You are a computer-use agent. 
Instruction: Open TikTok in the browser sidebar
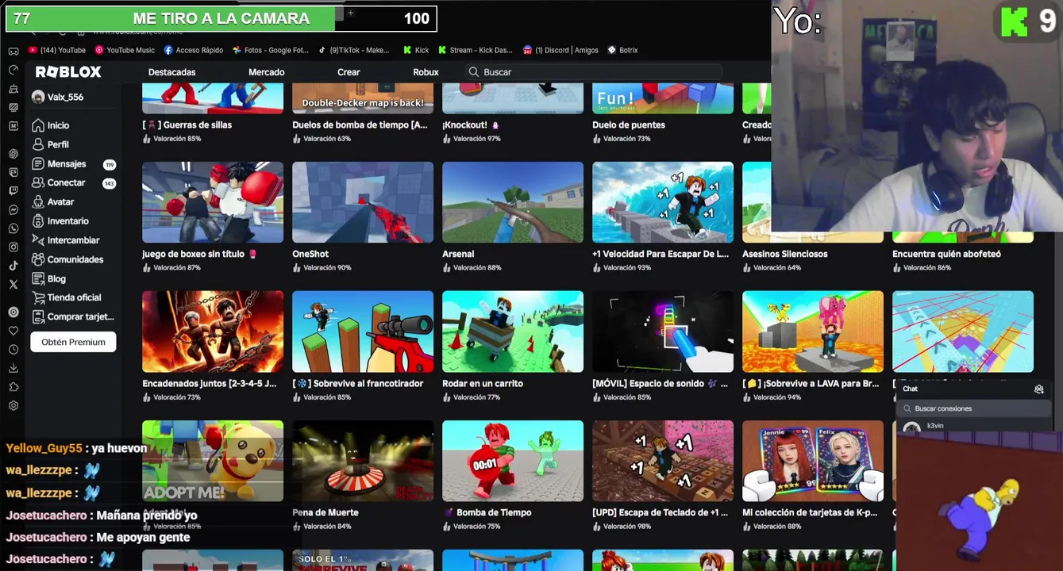click(13, 266)
